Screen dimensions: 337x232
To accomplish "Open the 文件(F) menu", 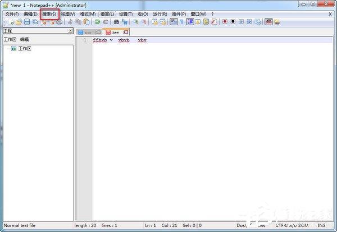I will (x=12, y=14).
